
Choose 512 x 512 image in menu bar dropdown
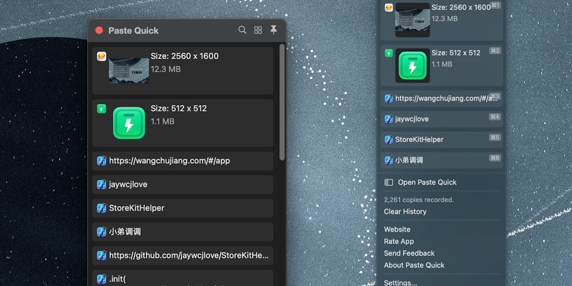coord(442,65)
